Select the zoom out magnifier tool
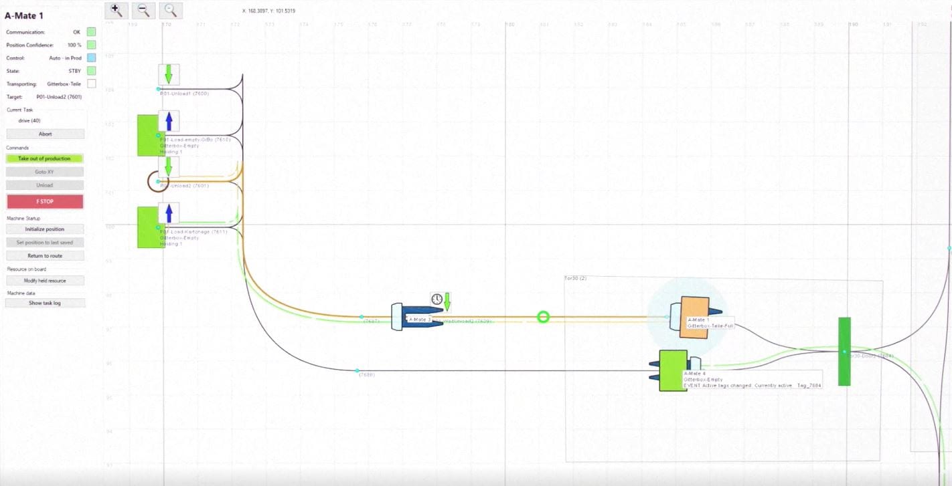Viewport: 952px width, 486px height. (x=143, y=10)
